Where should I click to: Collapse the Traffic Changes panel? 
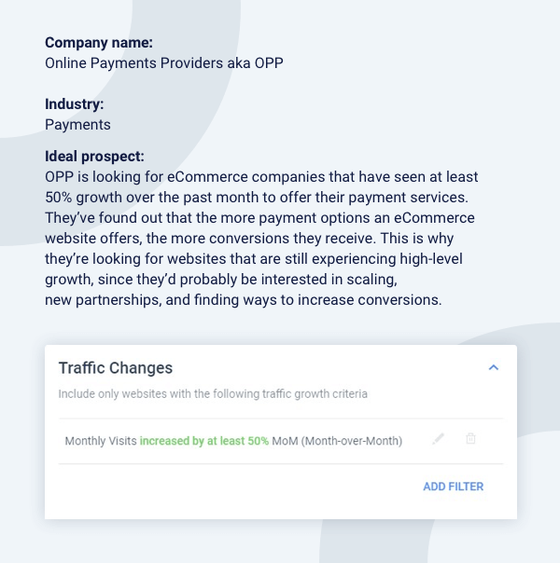tap(494, 368)
